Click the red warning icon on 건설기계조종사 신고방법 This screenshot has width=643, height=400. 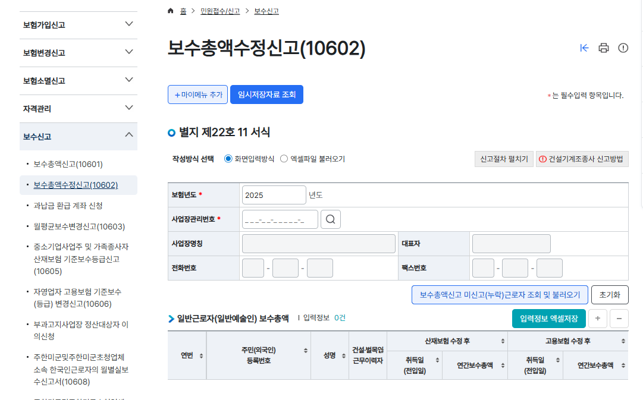[542, 159]
